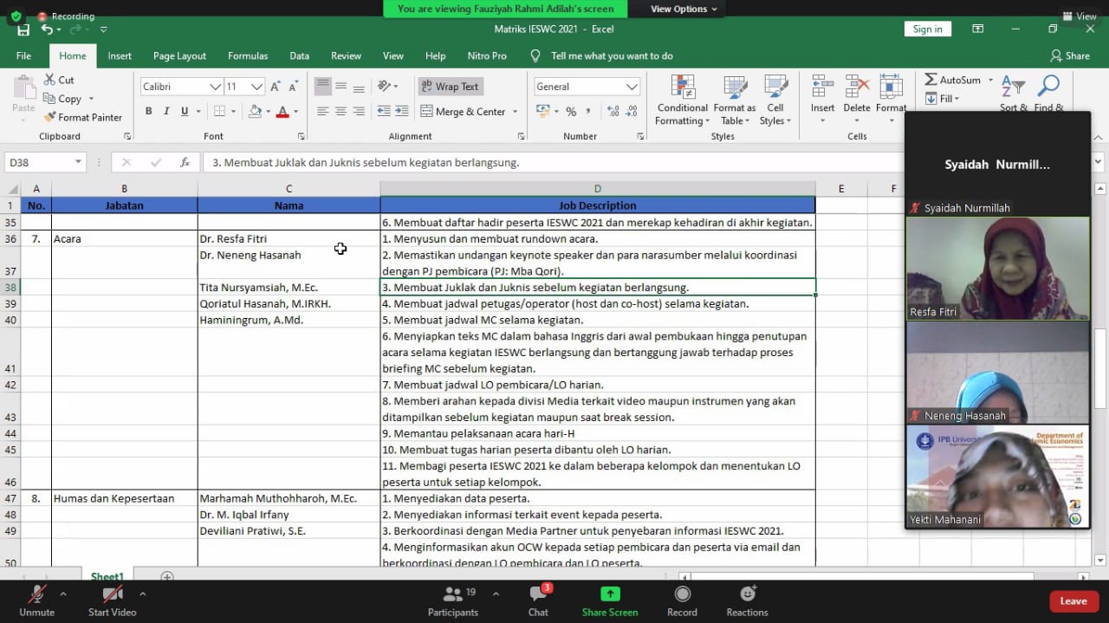Click the Insert function fx icon
Screen dimensions: 1109x623
(185, 162)
